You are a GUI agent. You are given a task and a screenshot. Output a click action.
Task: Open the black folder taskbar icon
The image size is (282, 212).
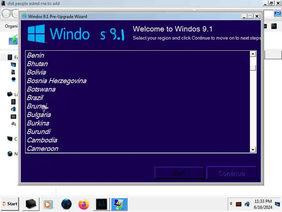31,204
